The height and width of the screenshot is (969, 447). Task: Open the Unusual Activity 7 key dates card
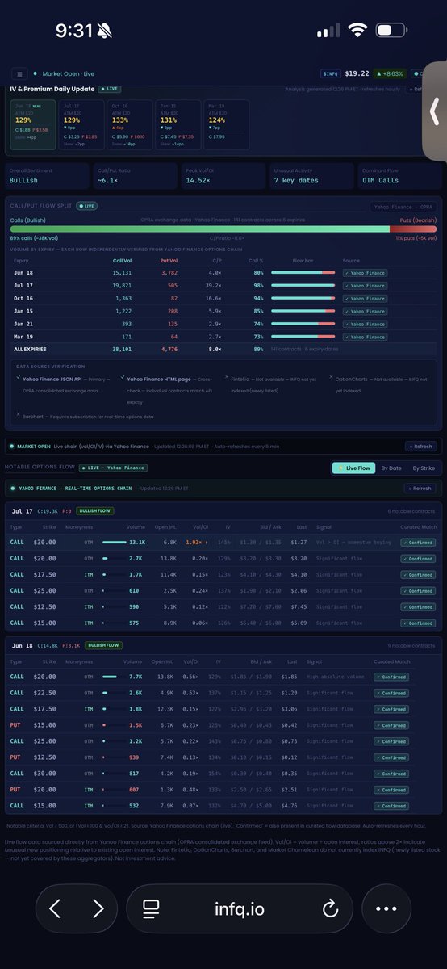point(311,176)
